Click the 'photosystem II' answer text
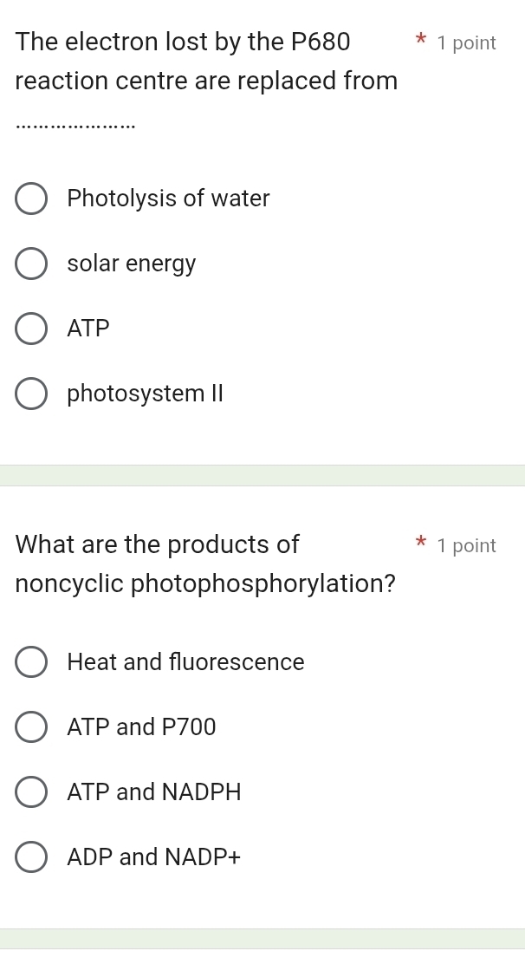 coord(146,394)
